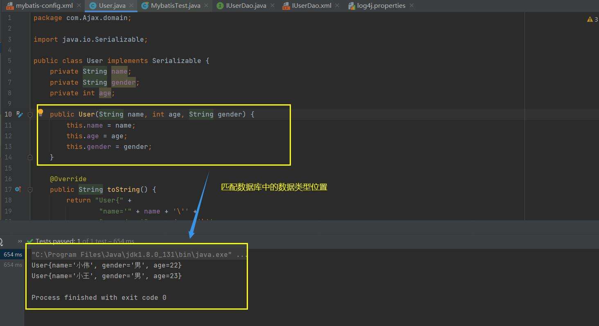Expand the folded java.exe command line
The width and height of the screenshot is (599, 326).
pyautogui.click(x=241, y=255)
